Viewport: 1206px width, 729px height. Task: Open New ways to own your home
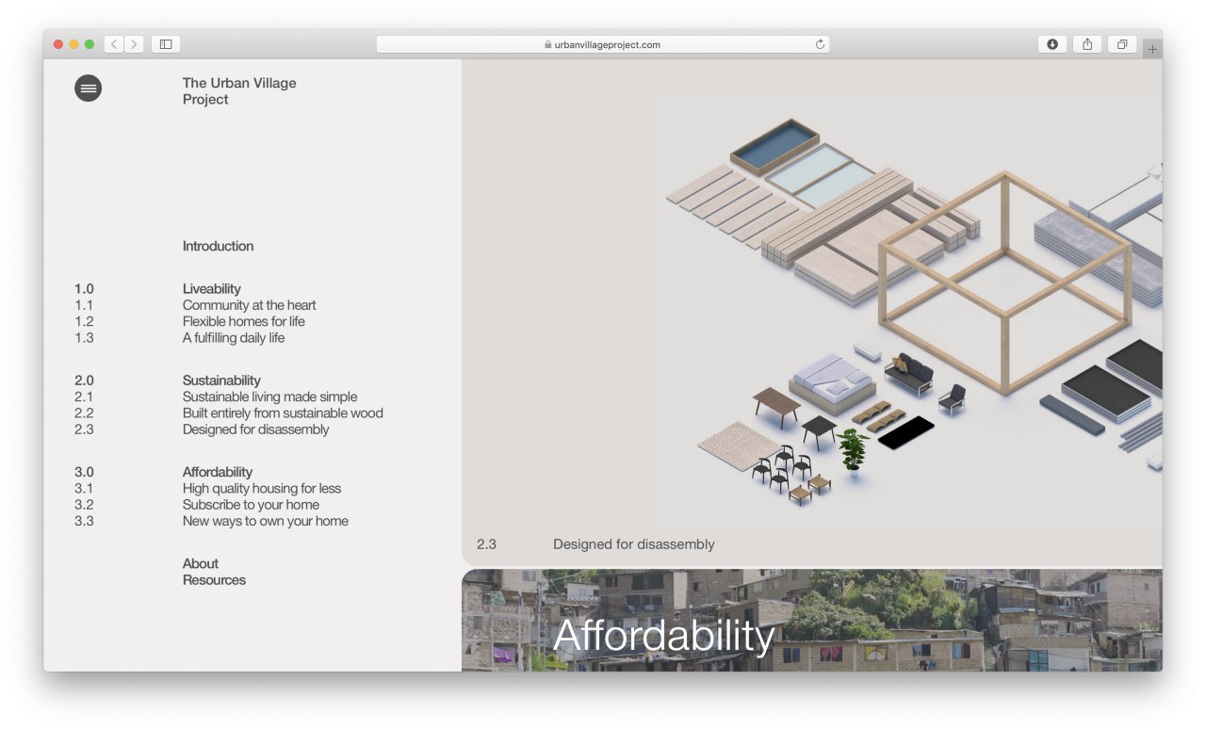pyautogui.click(x=266, y=521)
